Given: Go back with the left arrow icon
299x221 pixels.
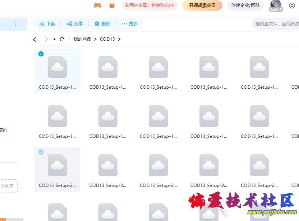Looking at the screenshot, I should tap(35, 39).
